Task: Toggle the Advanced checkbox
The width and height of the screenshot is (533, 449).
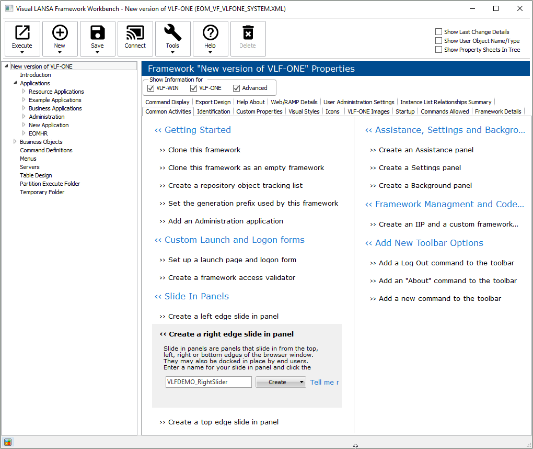Action: [236, 88]
